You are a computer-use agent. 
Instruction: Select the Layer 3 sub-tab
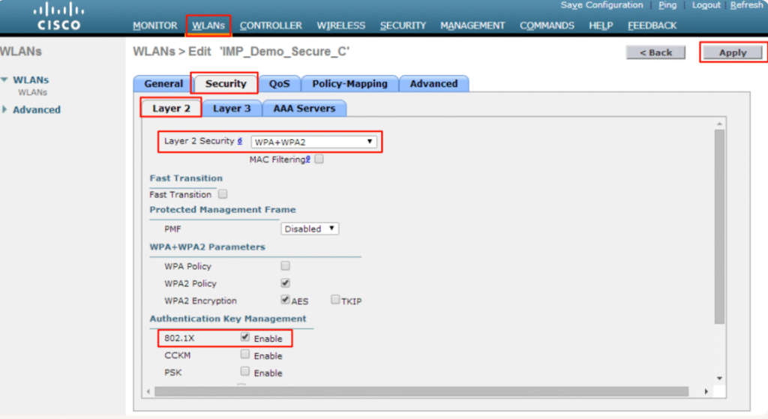(232, 108)
